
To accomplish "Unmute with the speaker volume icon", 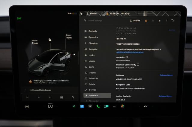I will 145,106.
